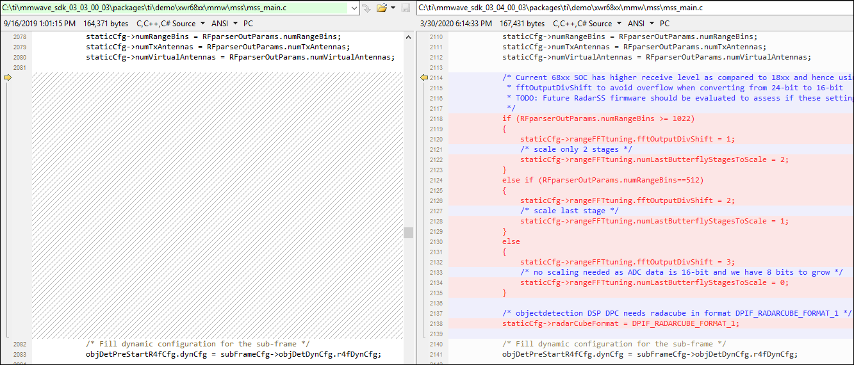854x365 pixels.
Task: Expand the left file path history dropdown
Action: 354,8
